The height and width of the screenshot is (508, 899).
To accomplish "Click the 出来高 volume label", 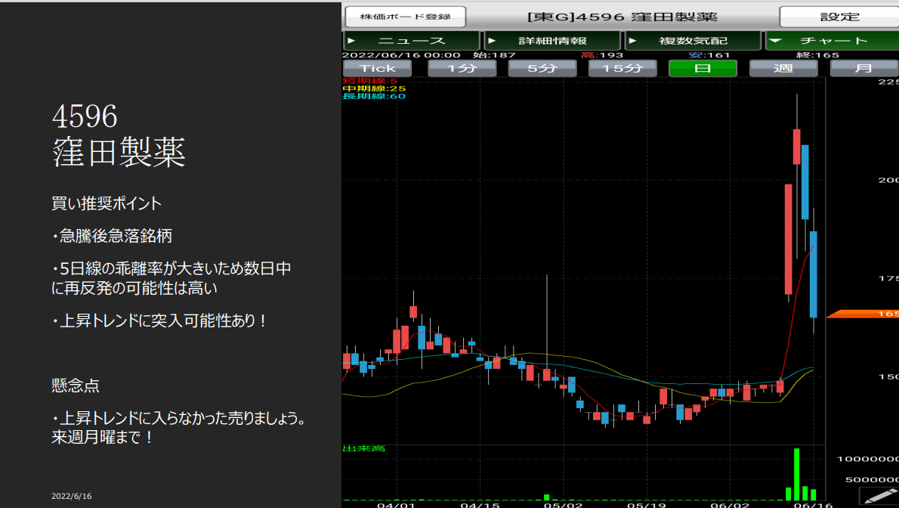I will (x=363, y=448).
